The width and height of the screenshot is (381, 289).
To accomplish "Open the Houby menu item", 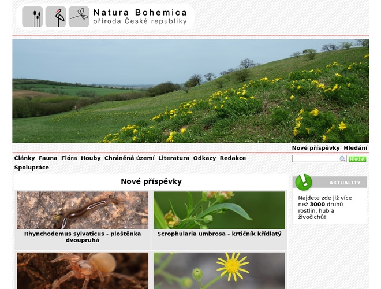I will tap(91, 158).
